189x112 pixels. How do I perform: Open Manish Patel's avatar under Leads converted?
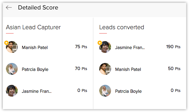105,69
